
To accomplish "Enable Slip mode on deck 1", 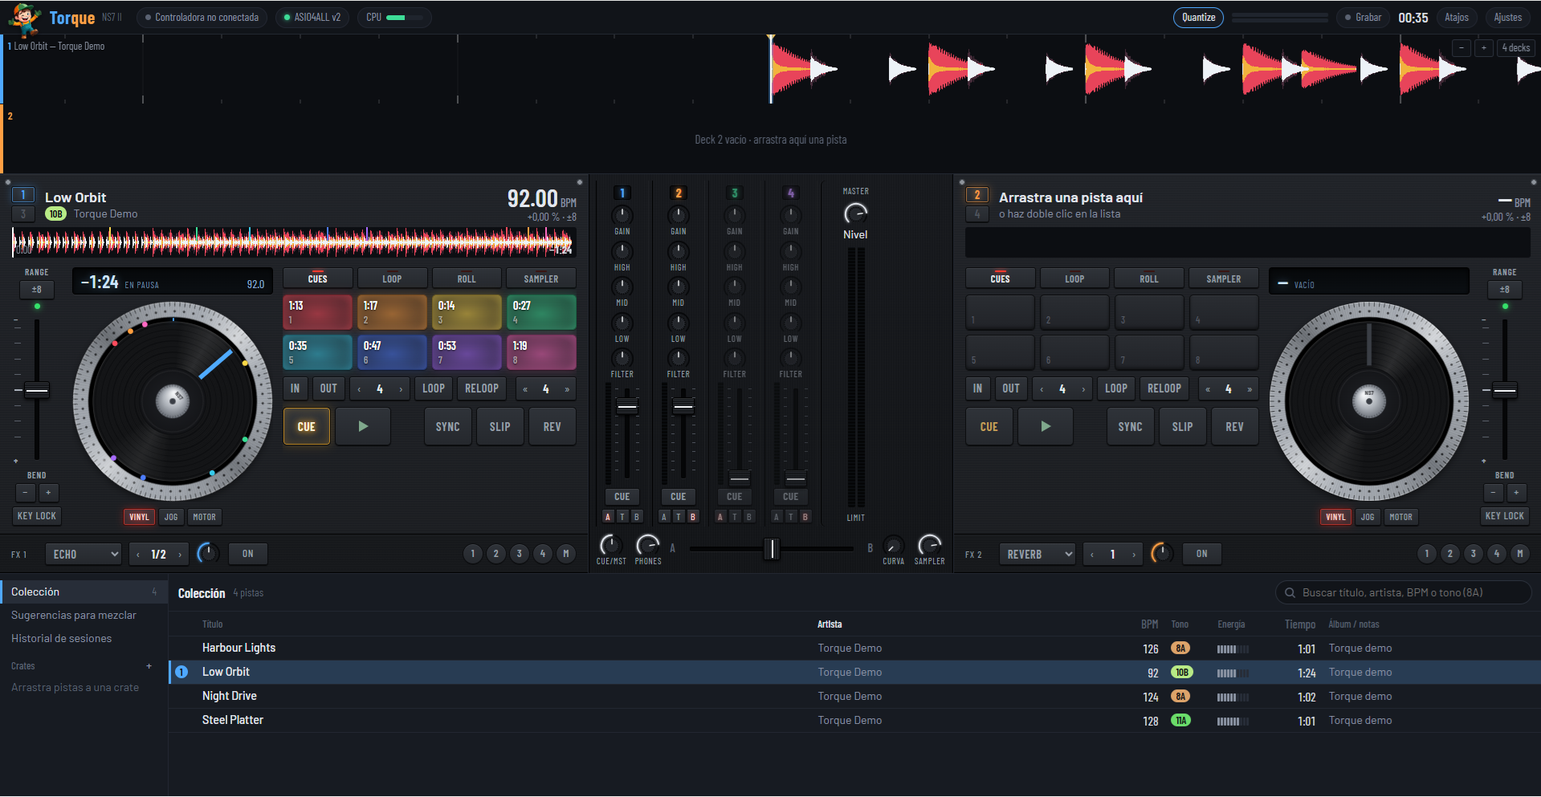I will [499, 426].
